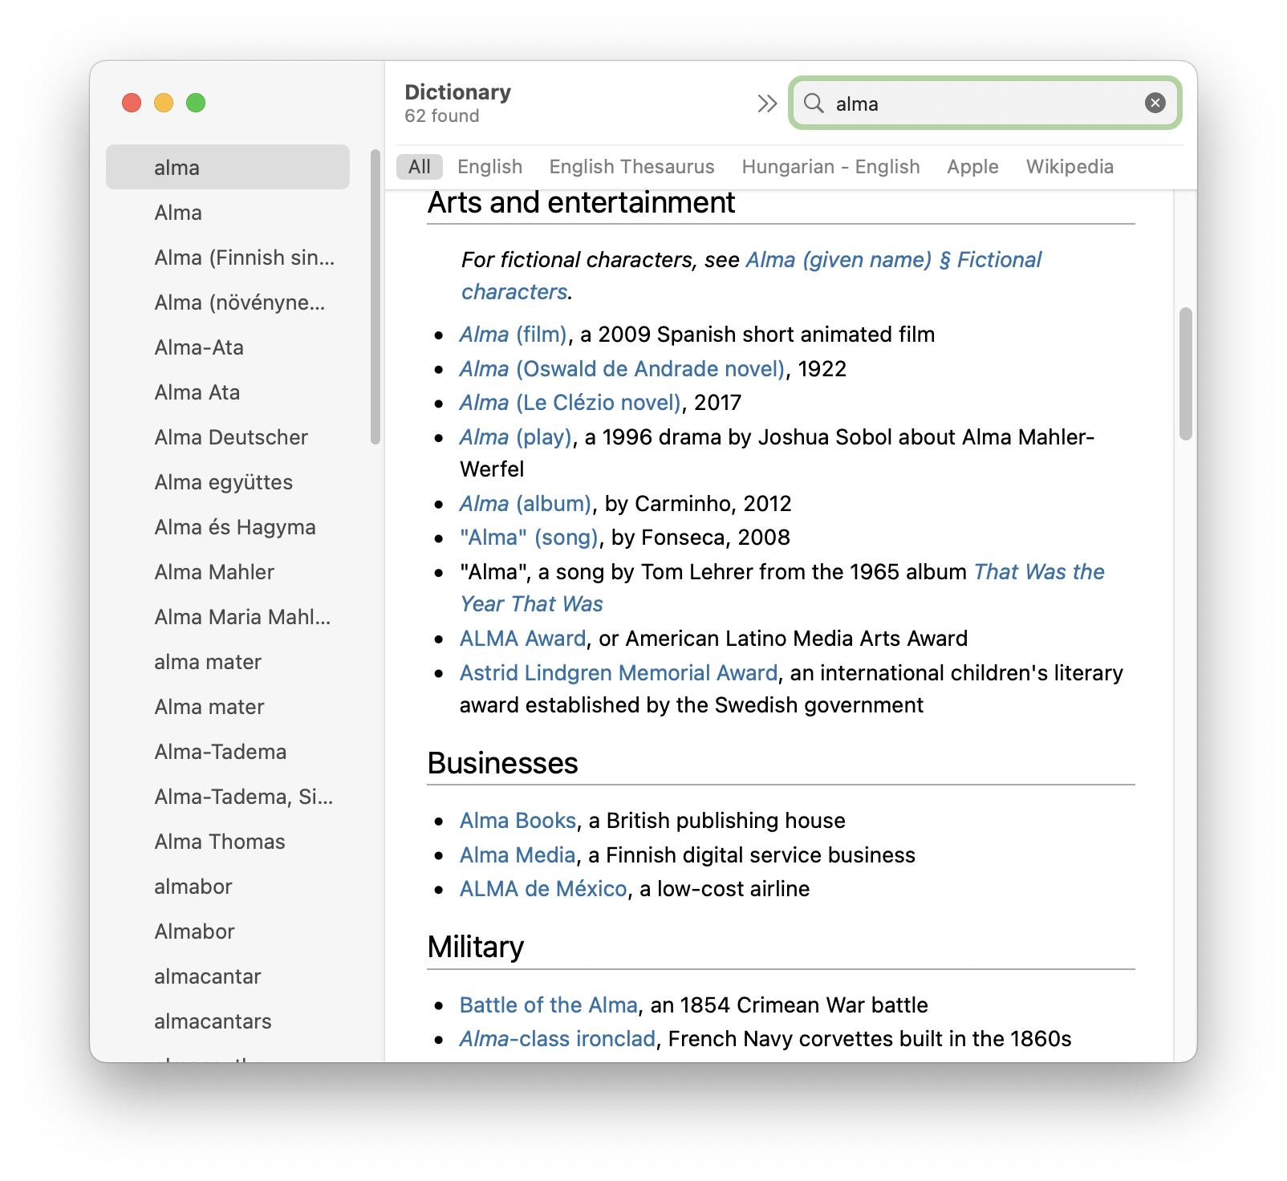Click the 'Arts and entertainment' heading
Image resolution: width=1287 pixels, height=1181 pixels.
click(581, 203)
